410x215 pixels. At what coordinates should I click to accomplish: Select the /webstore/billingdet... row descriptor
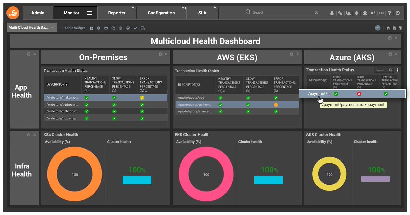(62, 111)
